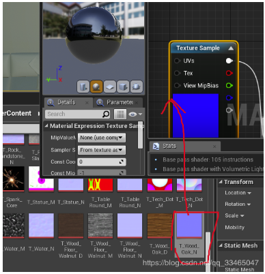This screenshot has height=274, width=265.
Task: Collapse the Static Mesh section
Action: 221,245
